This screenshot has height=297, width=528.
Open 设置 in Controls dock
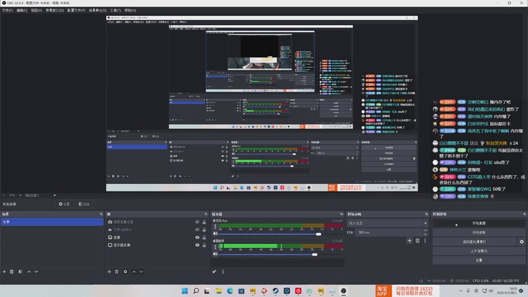pyautogui.click(x=478, y=260)
